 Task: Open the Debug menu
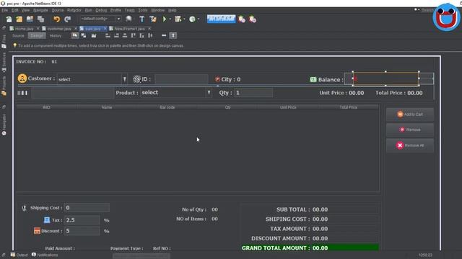click(101, 10)
